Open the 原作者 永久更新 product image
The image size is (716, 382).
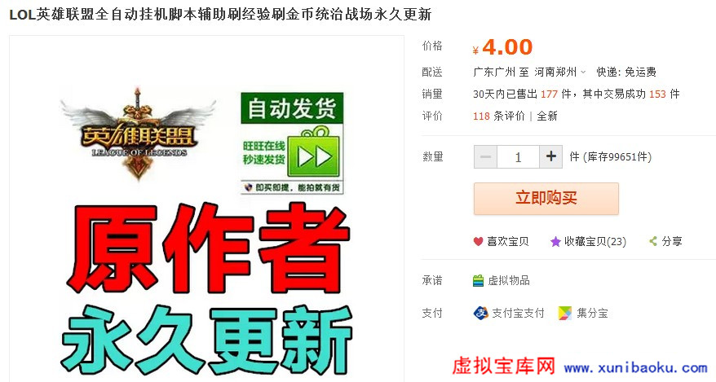pyautogui.click(x=207, y=209)
